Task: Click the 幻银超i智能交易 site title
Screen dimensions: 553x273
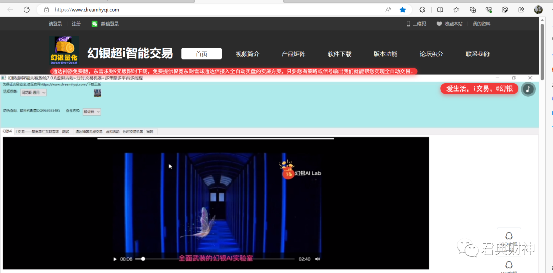Action: coord(130,53)
